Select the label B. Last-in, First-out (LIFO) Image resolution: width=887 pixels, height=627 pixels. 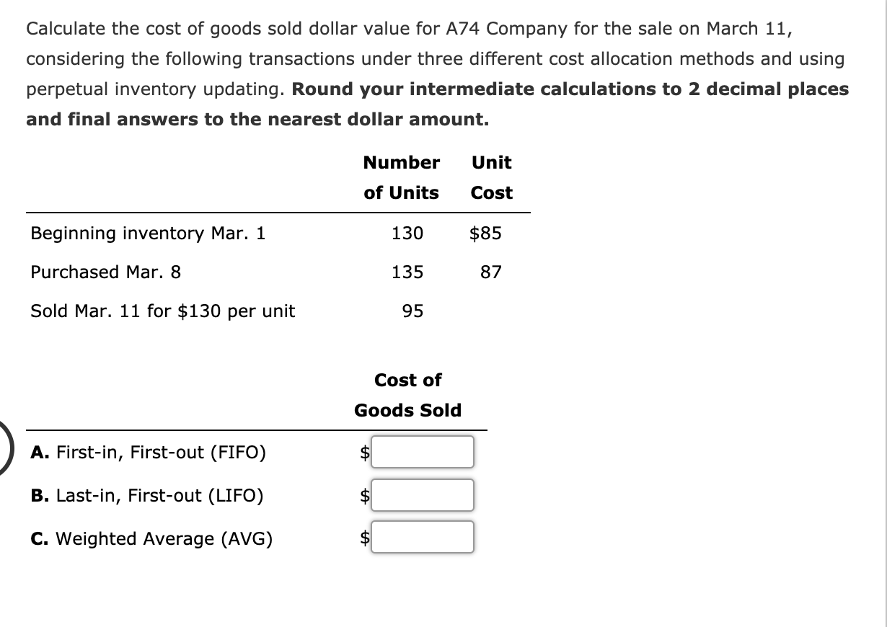pos(146,495)
